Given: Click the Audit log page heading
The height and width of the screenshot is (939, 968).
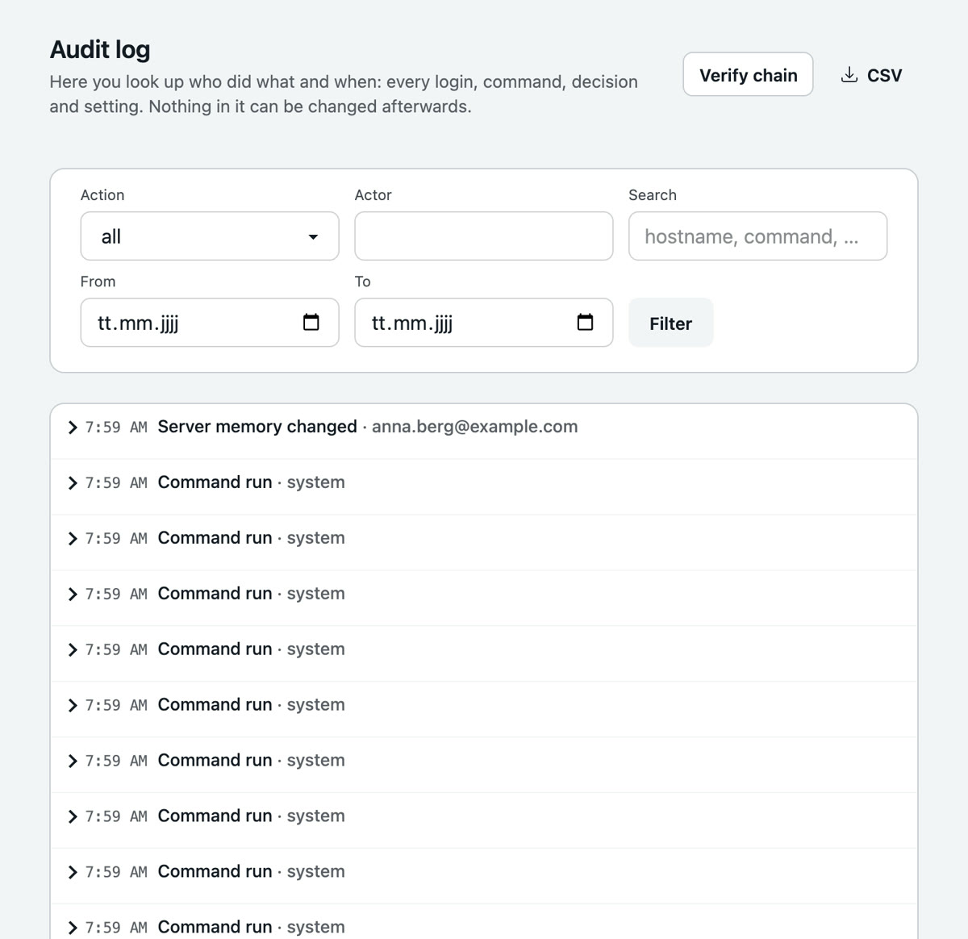Looking at the screenshot, I should (100, 49).
